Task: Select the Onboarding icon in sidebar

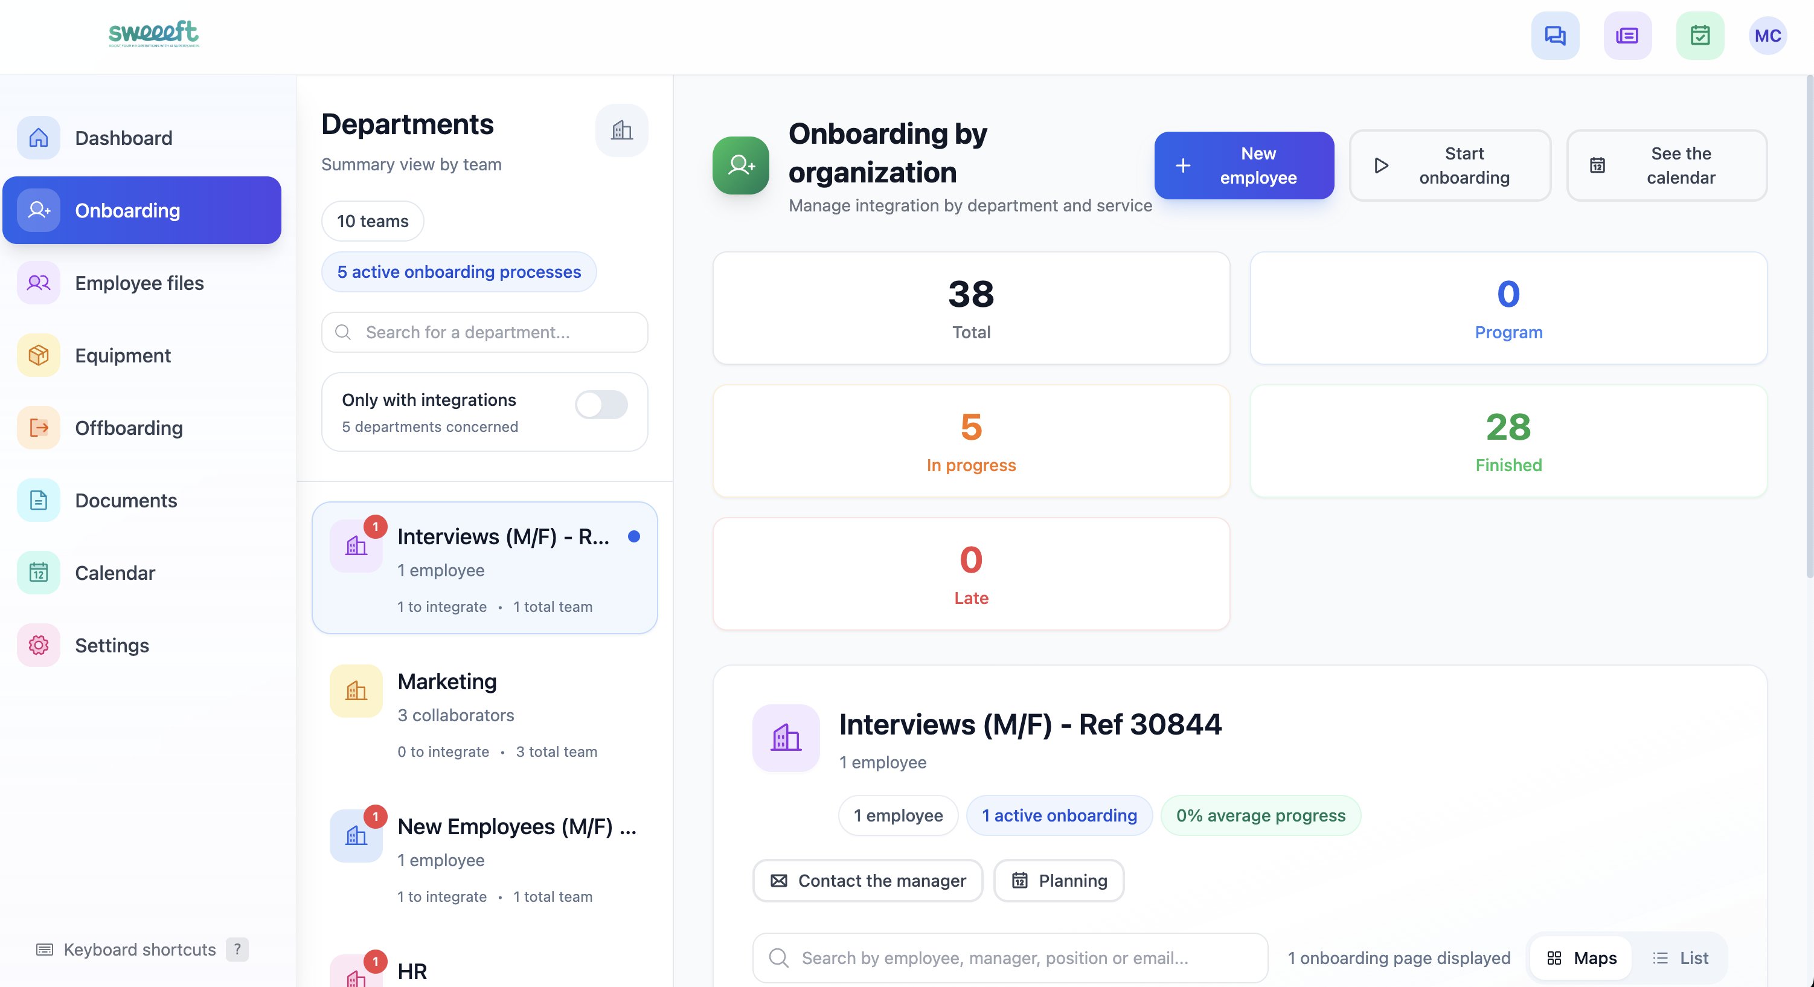Action: point(38,210)
